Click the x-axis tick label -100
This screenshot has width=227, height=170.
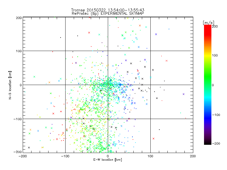[65, 156]
